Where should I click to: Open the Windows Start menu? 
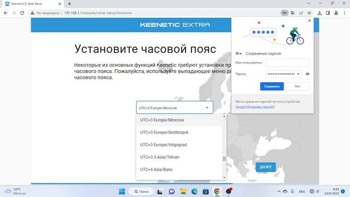(122, 192)
